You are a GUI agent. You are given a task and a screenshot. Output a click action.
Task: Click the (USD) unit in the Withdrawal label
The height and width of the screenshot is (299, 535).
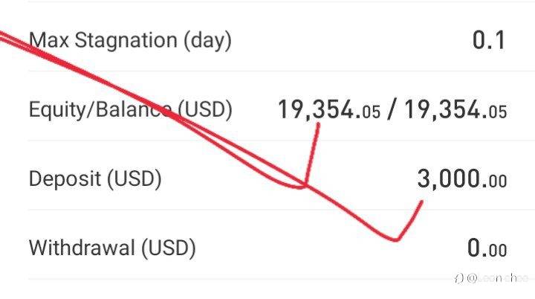coord(169,248)
